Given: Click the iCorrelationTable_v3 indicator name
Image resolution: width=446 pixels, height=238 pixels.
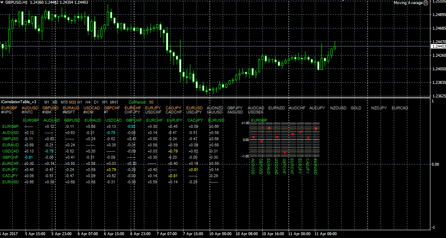Looking at the screenshot, I should point(18,102).
